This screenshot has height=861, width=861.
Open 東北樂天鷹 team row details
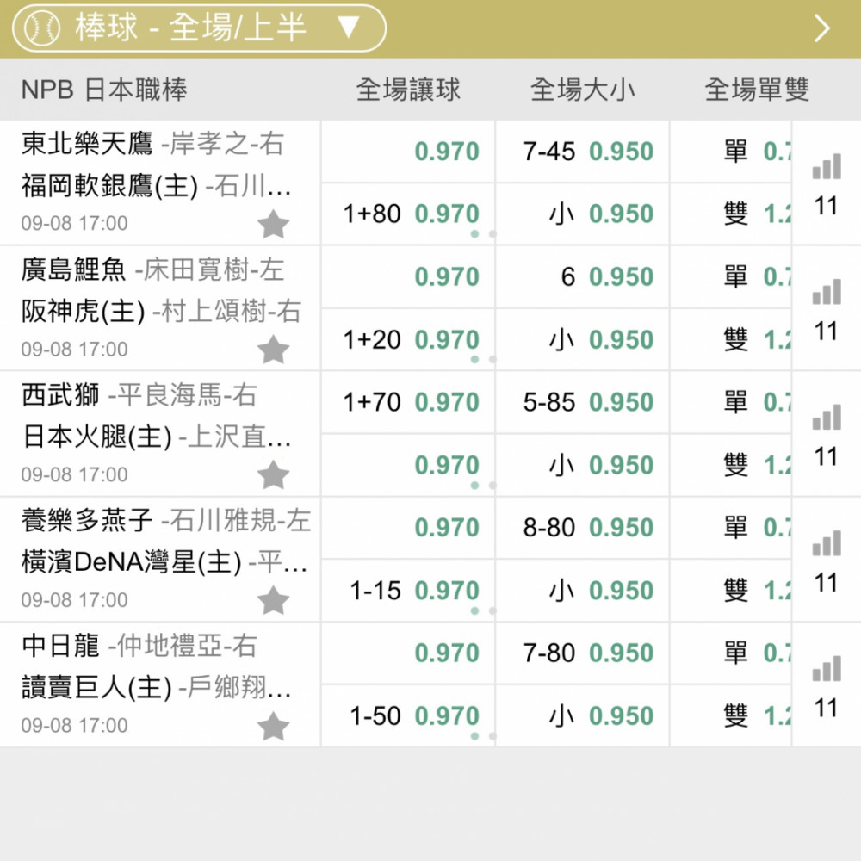coord(152,144)
